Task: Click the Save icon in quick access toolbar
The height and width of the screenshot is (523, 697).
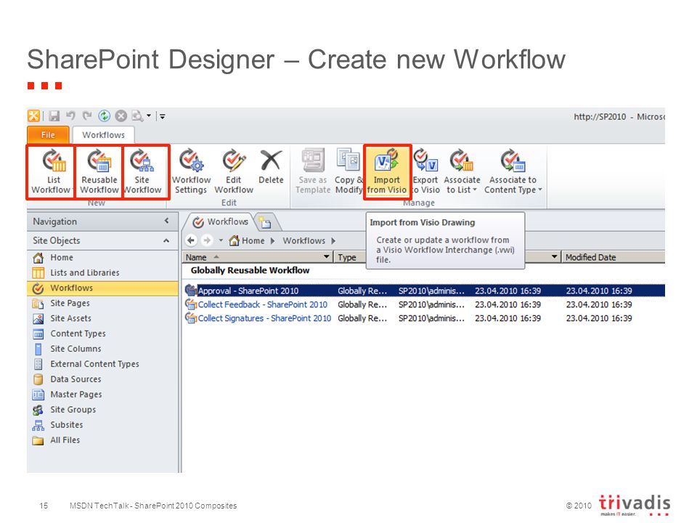Action: click(x=54, y=116)
